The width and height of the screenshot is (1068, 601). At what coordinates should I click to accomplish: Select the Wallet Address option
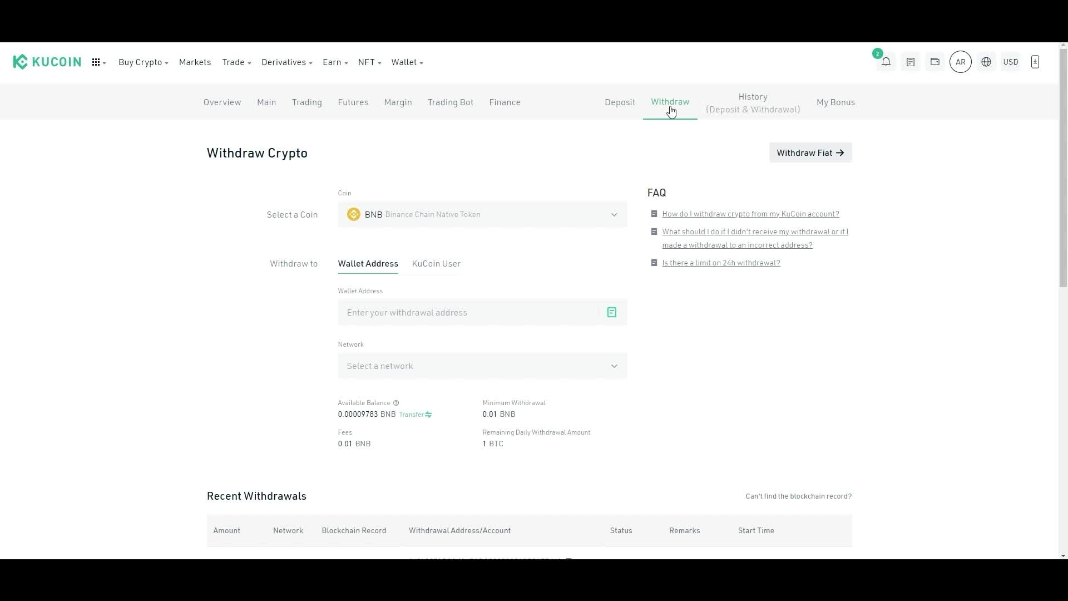(x=368, y=264)
